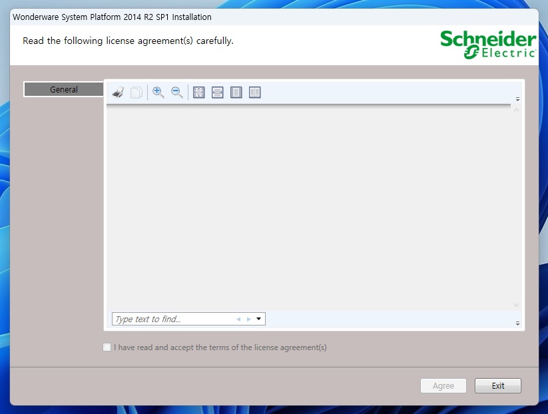Select the General license tab
This screenshot has height=414, width=548.
click(x=64, y=89)
